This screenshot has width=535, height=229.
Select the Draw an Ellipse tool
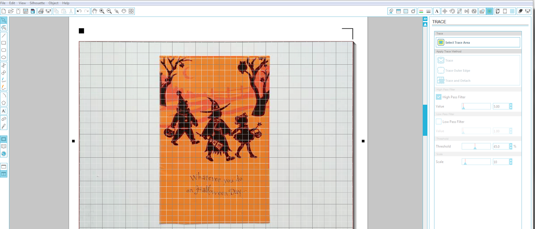[x=4, y=58]
